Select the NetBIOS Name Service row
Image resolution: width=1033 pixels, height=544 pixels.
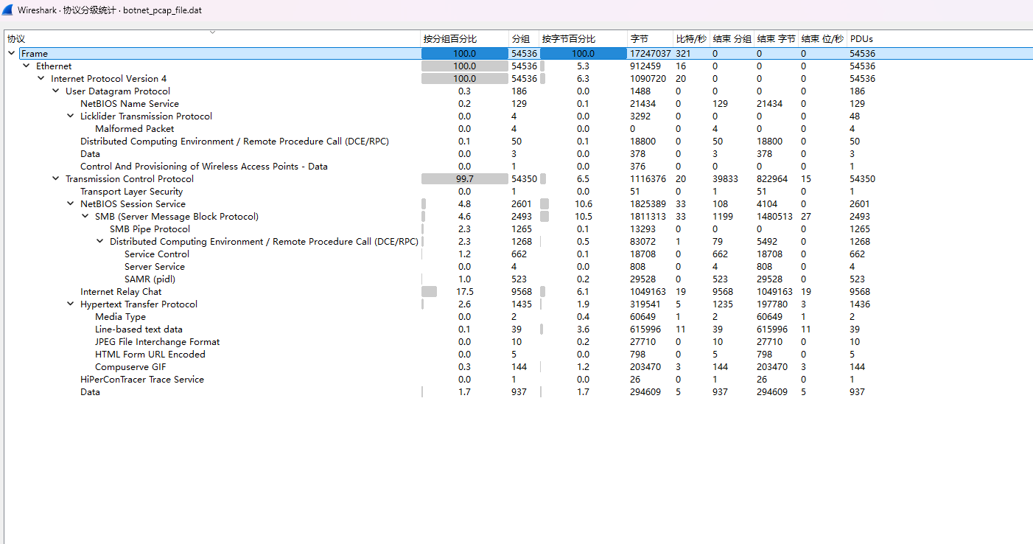pyautogui.click(x=518, y=104)
